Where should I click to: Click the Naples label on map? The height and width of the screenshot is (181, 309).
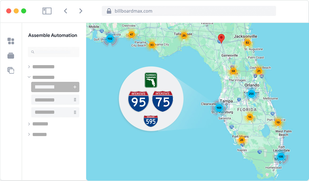pyautogui.click(x=242, y=150)
